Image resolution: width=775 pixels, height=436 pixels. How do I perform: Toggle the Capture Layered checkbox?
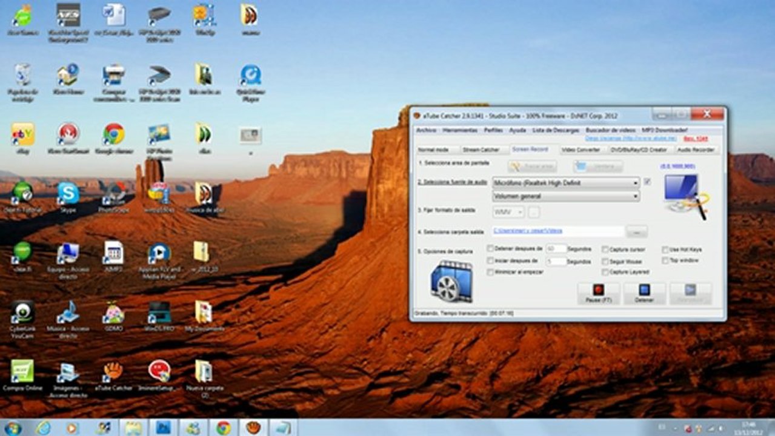click(605, 272)
